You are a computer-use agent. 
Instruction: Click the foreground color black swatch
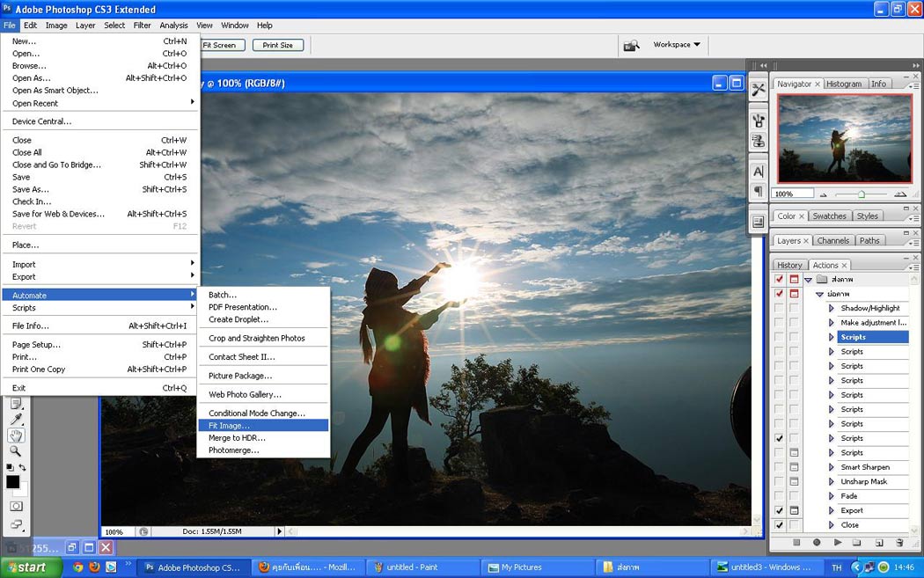click(x=12, y=482)
